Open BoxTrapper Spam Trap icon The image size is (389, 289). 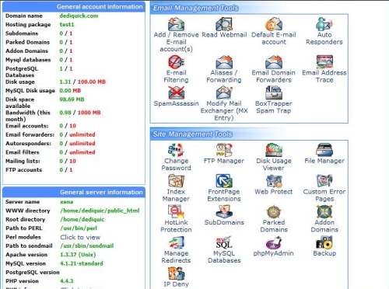pos(274,92)
